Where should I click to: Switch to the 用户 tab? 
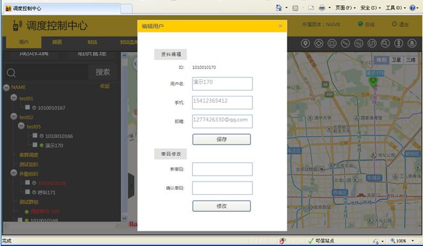coord(24,42)
